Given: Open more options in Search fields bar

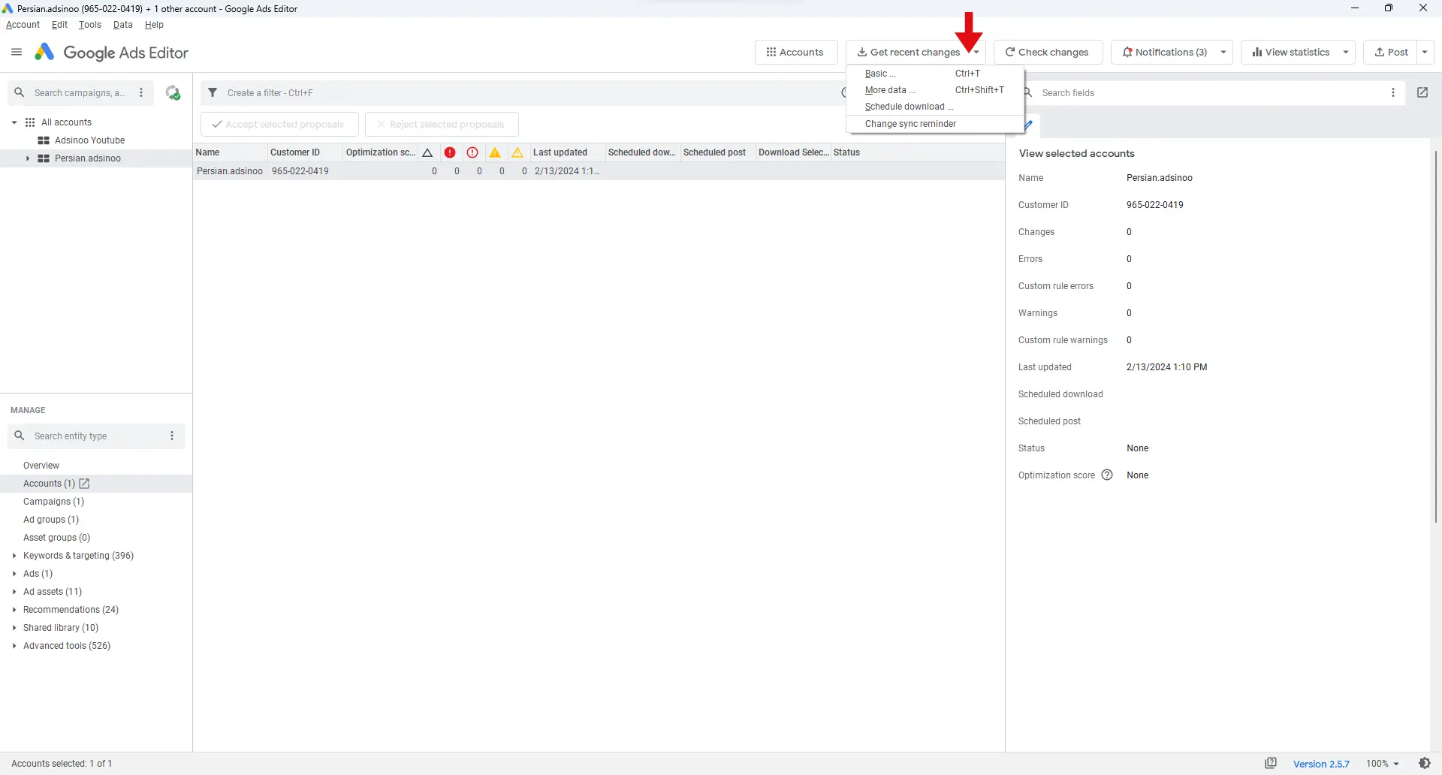Looking at the screenshot, I should (1393, 93).
